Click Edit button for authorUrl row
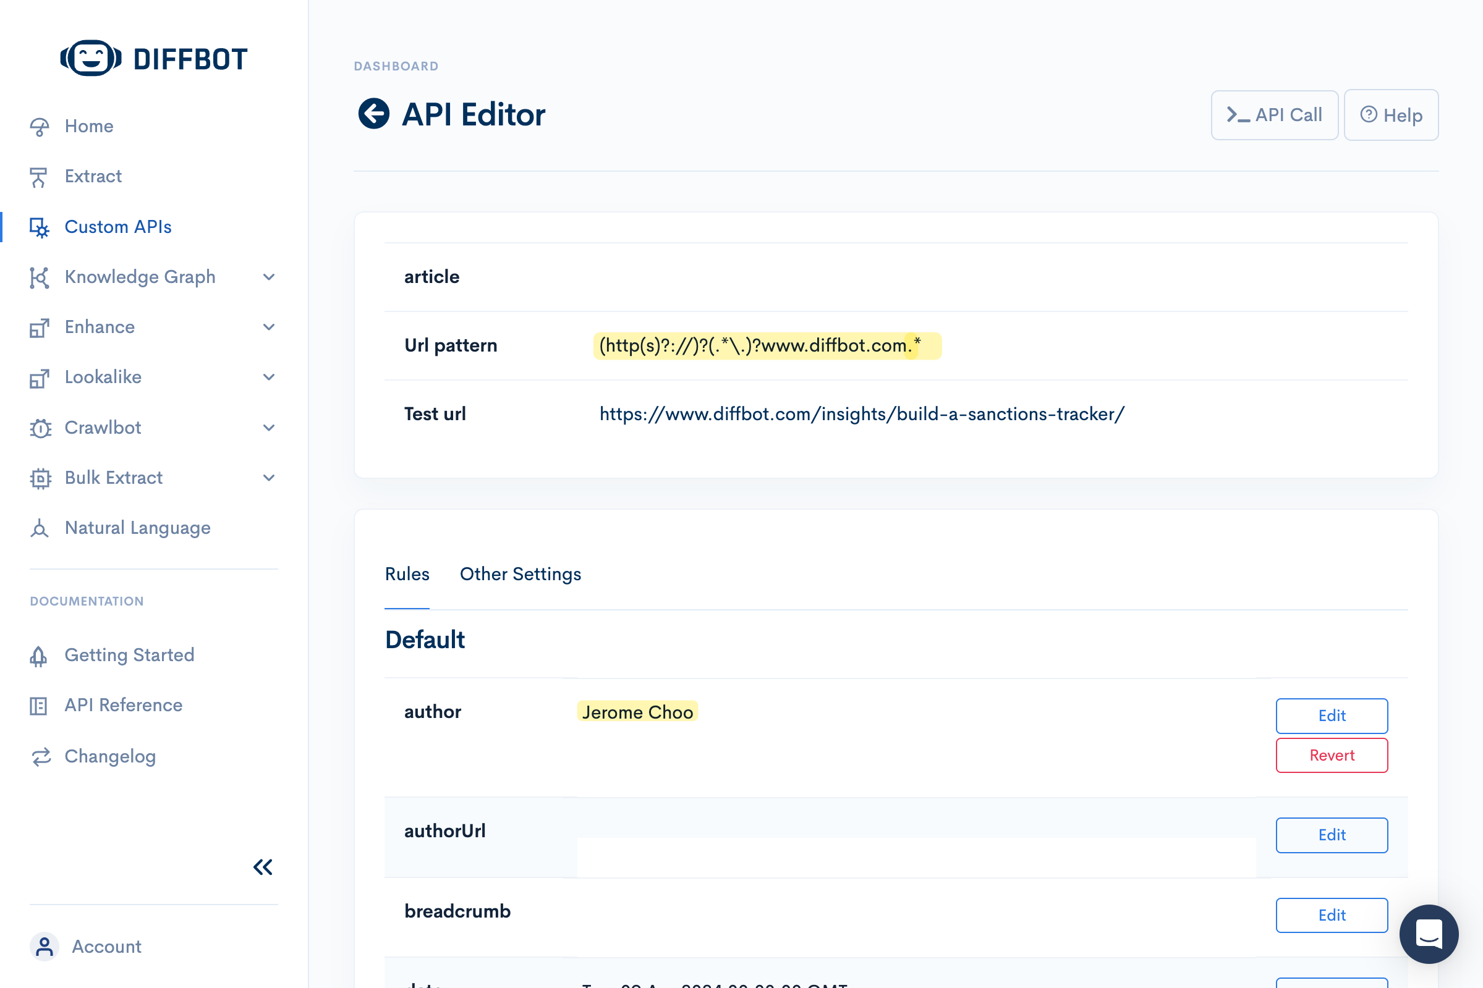1483x988 pixels. tap(1331, 835)
